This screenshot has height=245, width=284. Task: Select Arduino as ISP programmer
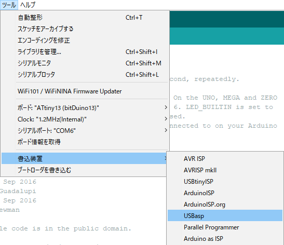[x=225, y=239]
